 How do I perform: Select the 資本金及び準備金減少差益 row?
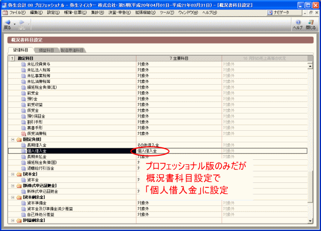[x=157, y=208]
